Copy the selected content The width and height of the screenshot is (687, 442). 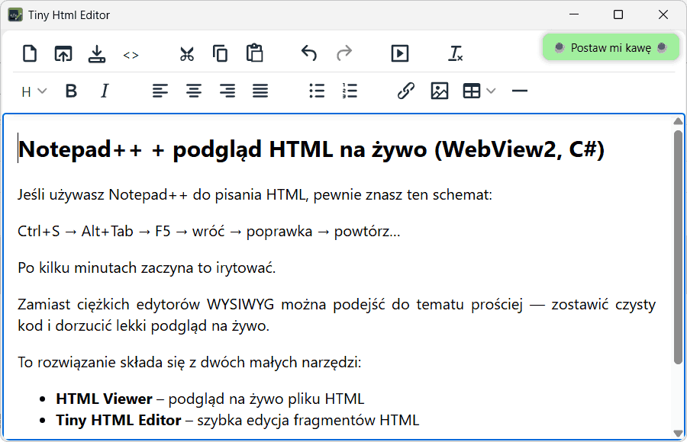coord(221,53)
